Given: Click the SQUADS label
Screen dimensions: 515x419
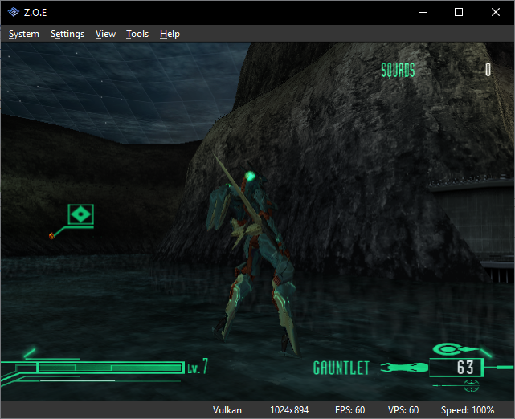Looking at the screenshot, I should coord(398,70).
